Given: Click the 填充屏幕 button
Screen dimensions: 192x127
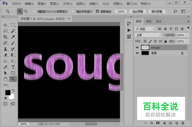Looking at the screenshot, I should 157,11.
